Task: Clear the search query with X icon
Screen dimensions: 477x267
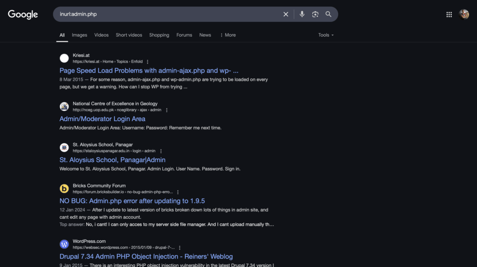Action: [x=286, y=14]
